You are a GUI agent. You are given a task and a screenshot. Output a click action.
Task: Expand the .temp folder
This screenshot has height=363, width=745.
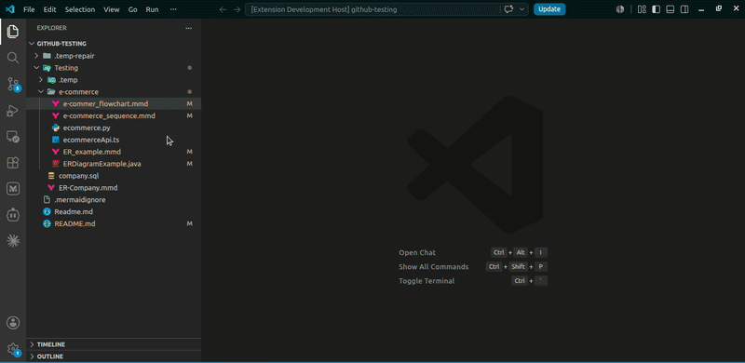41,80
